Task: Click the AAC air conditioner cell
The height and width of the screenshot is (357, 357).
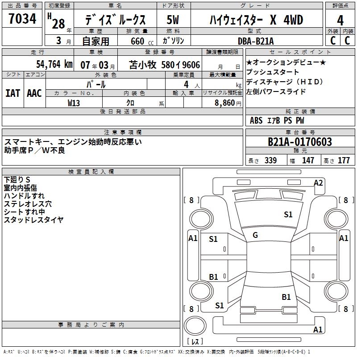Action: [x=34, y=93]
